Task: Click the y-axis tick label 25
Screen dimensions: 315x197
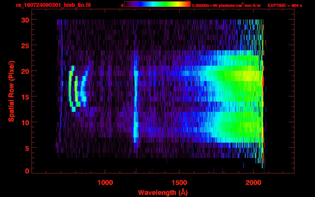Action: [25, 45]
